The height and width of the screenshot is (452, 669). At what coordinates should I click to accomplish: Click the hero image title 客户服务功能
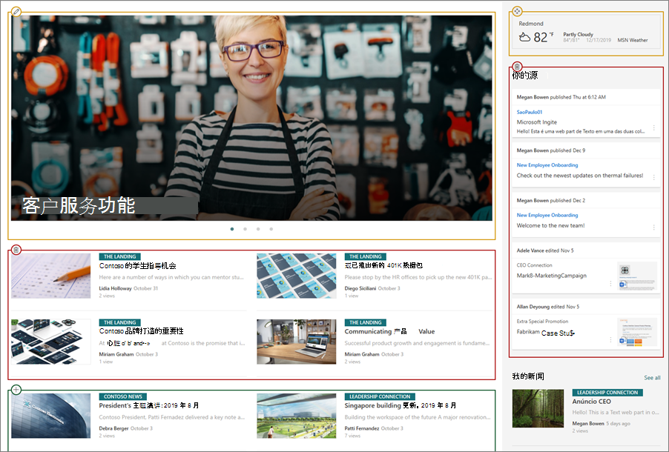pyautogui.click(x=79, y=205)
